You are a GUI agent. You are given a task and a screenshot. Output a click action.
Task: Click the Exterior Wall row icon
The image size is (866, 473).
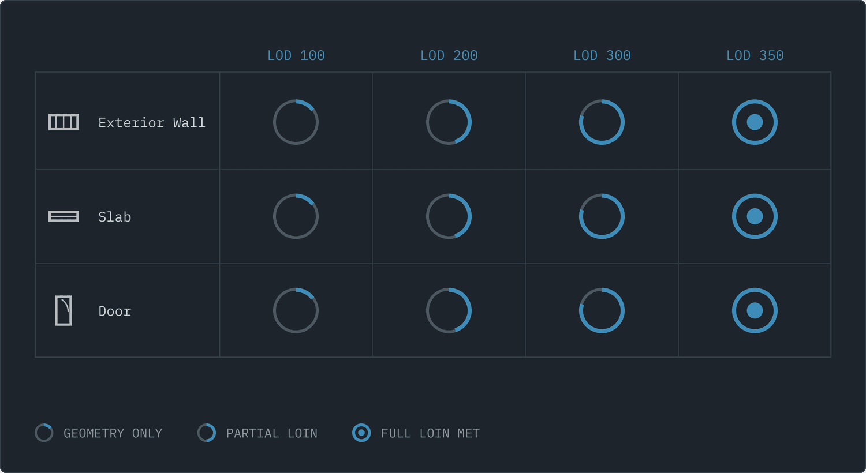64,122
